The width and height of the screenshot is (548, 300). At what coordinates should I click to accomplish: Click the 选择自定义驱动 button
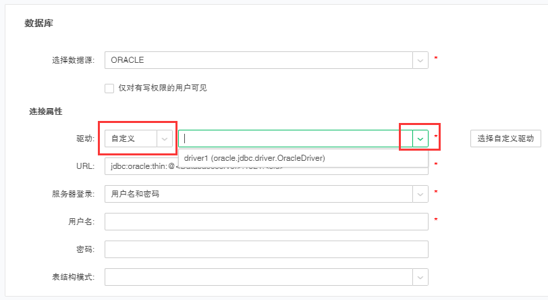tap(505, 139)
